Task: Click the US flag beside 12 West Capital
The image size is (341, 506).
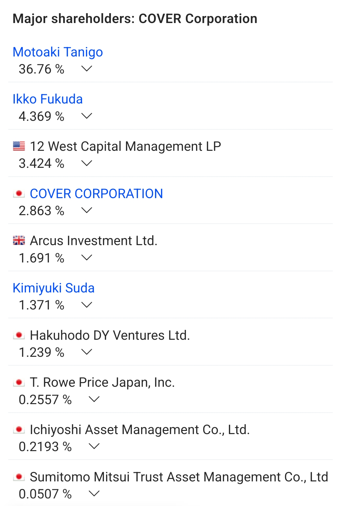Action: pos(19,146)
